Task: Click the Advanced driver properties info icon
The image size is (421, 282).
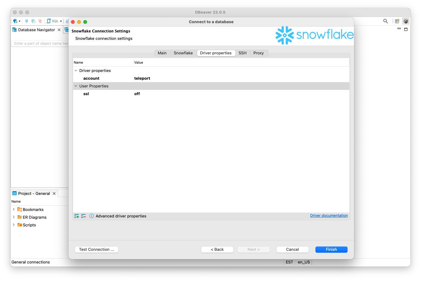Action: coord(92,216)
